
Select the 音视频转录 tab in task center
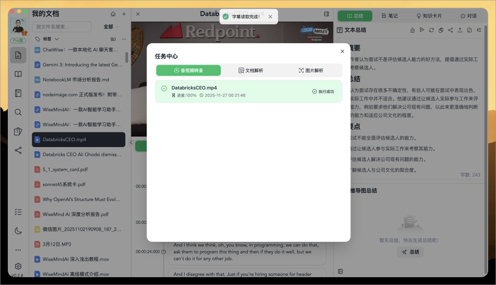click(x=189, y=70)
